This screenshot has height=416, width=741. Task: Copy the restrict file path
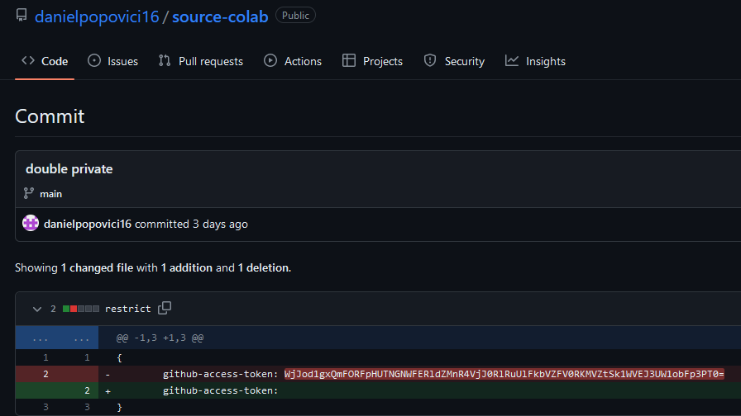coord(165,308)
